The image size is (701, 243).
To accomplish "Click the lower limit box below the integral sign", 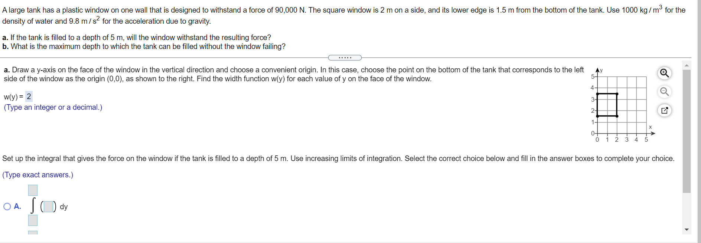I will [x=33, y=220].
